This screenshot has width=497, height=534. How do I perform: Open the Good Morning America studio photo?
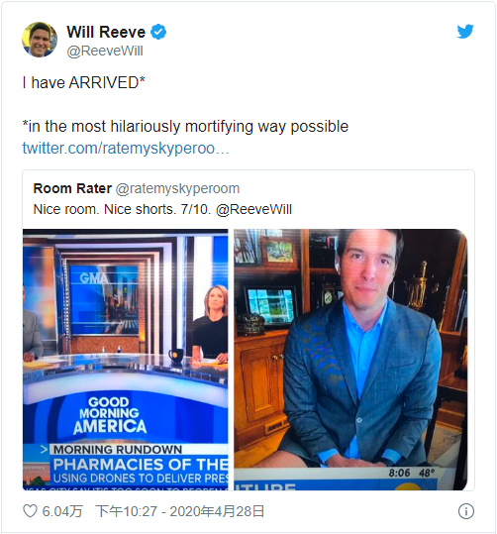coord(126,360)
